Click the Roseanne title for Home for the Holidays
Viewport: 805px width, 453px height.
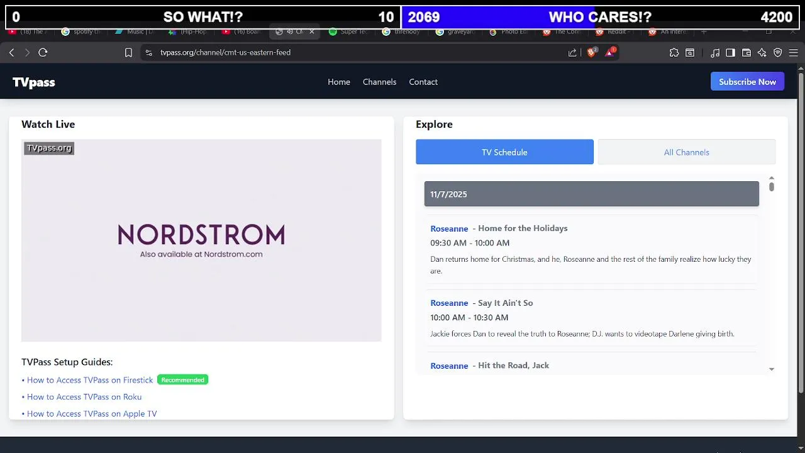449,228
